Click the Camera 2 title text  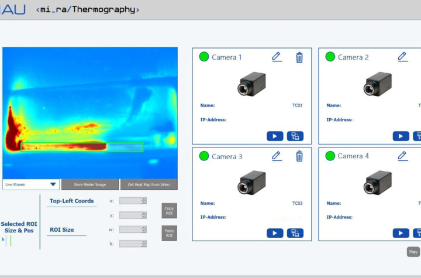point(353,57)
